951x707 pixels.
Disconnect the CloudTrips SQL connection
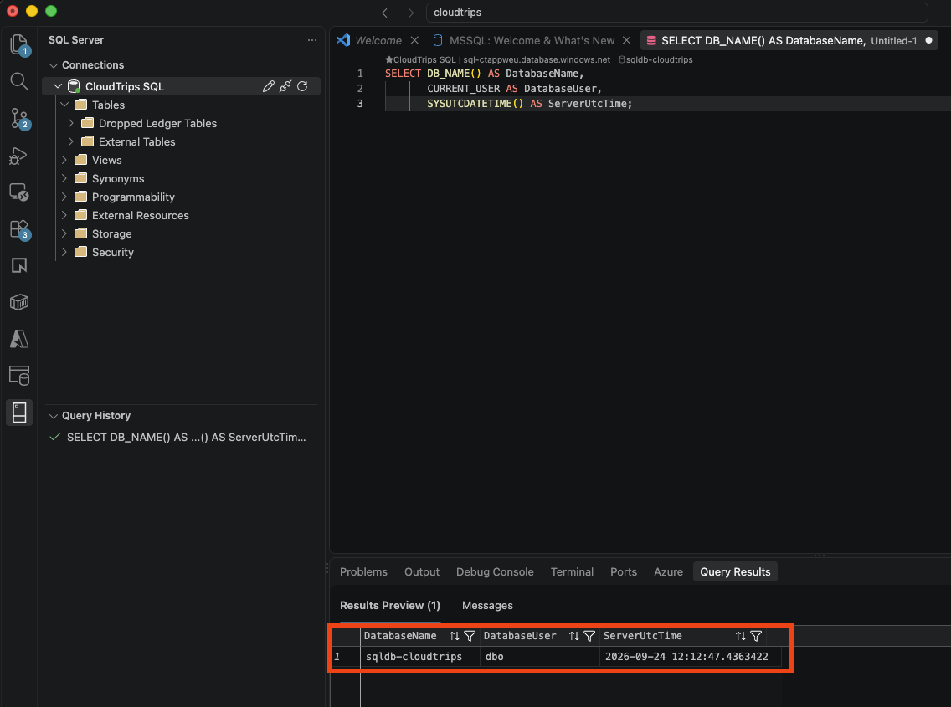click(x=285, y=86)
